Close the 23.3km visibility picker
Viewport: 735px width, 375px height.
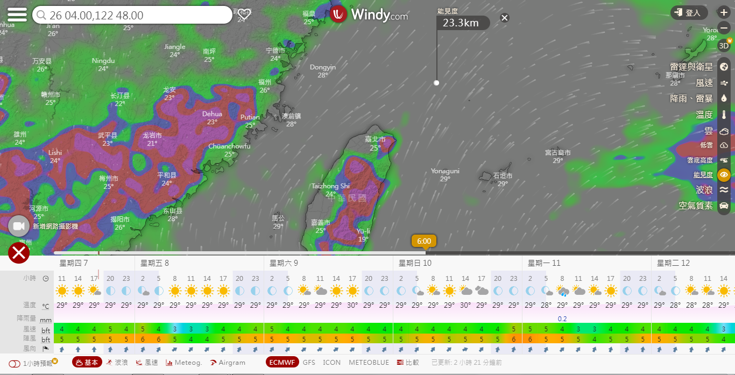click(x=504, y=18)
